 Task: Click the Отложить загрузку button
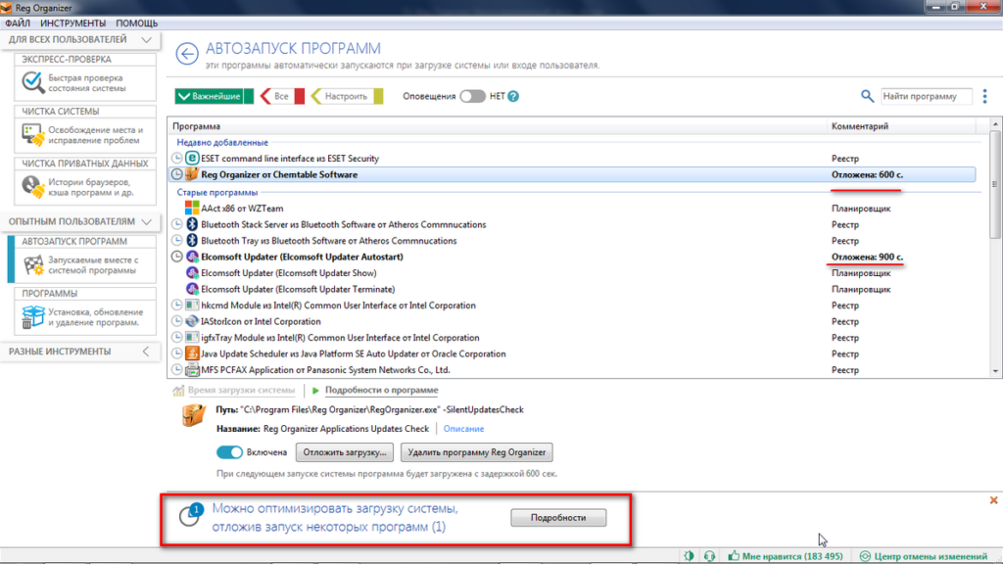coord(346,452)
